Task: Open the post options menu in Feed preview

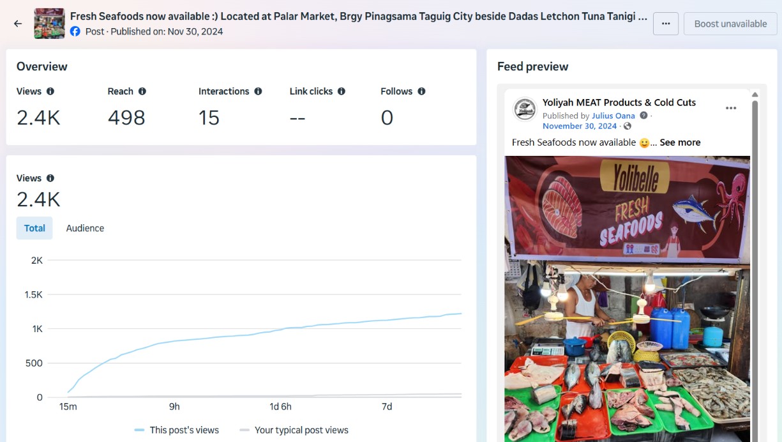Action: [731, 108]
